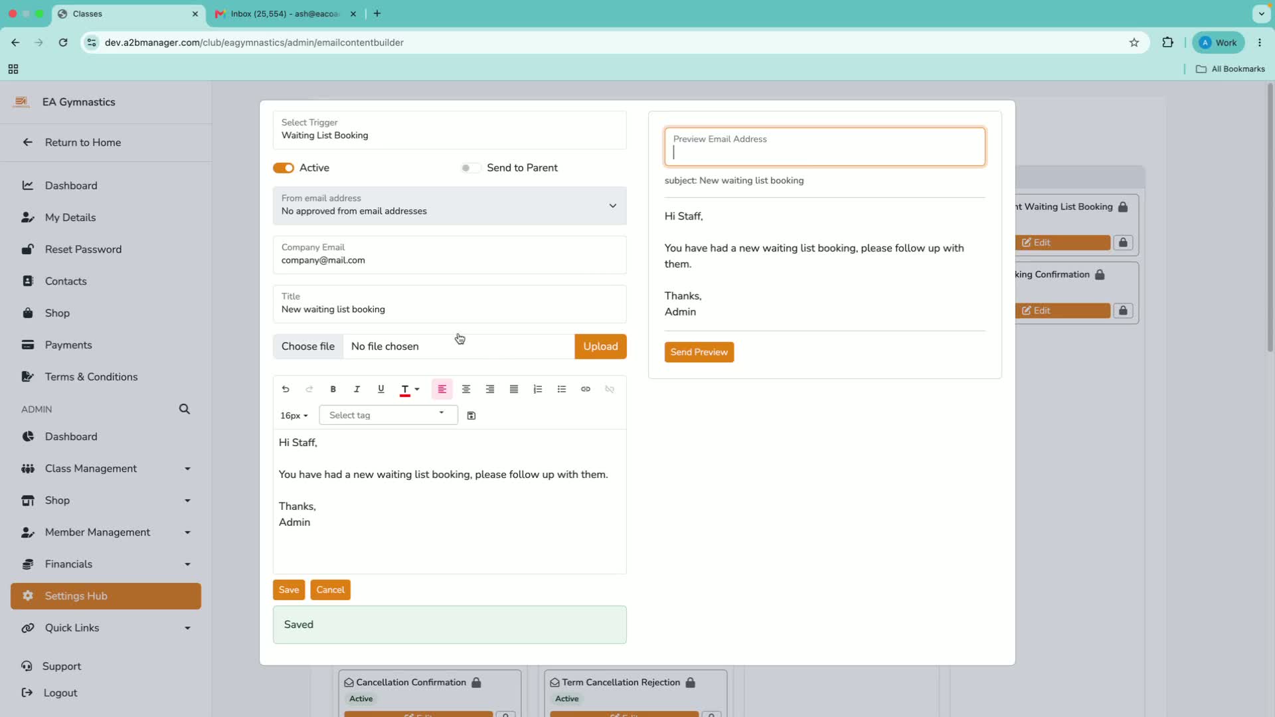The width and height of the screenshot is (1275, 717).
Task: Expand the Class Management menu
Action: tap(106, 469)
